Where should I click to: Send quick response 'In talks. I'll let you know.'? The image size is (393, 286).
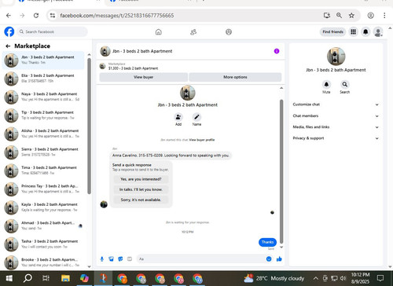click(141, 189)
